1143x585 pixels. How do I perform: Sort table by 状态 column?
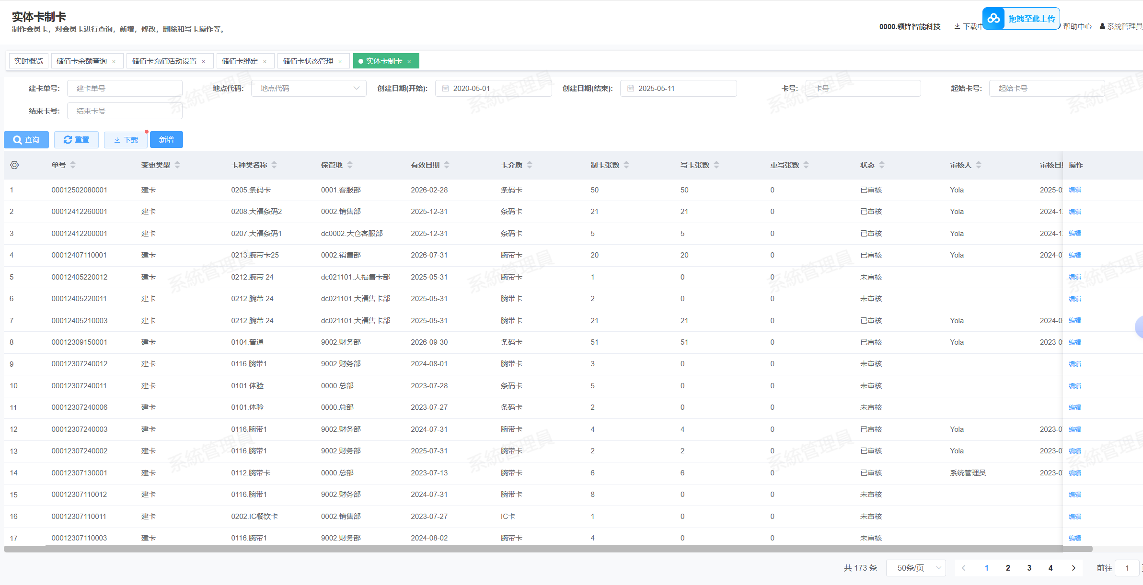click(882, 165)
